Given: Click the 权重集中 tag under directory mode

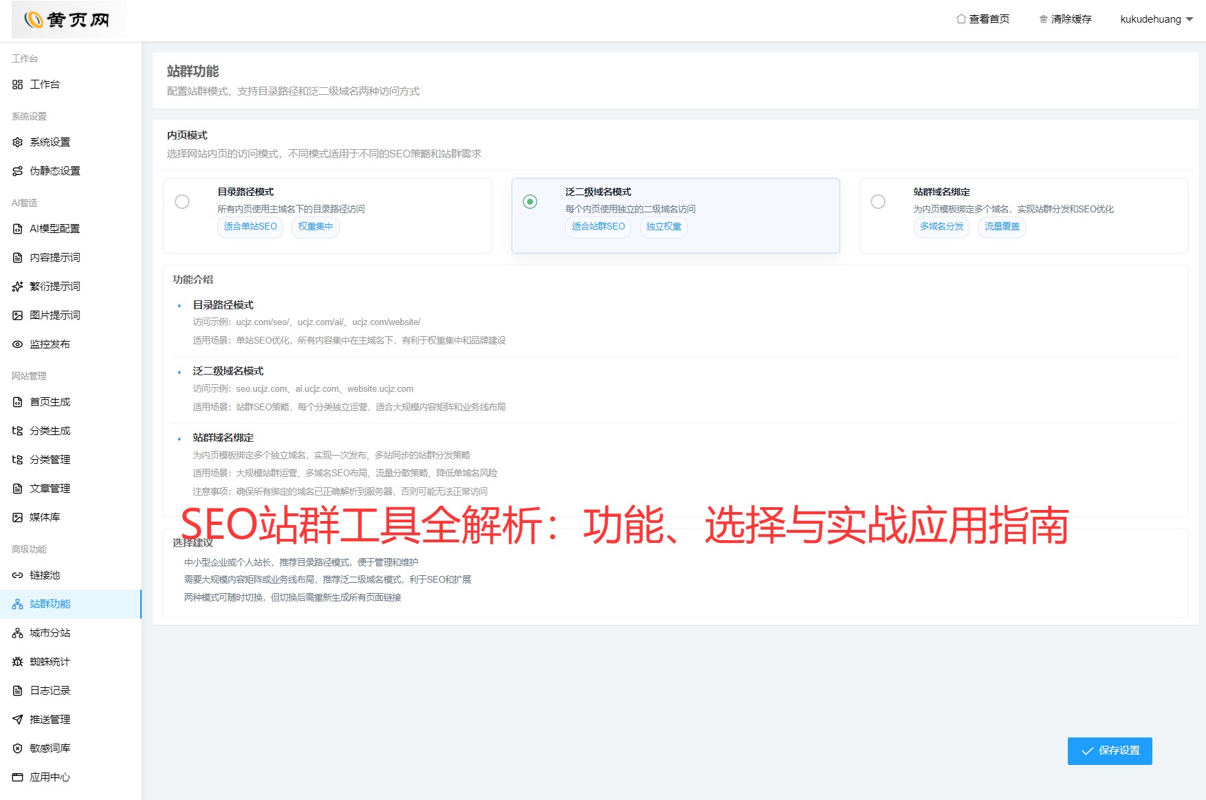Looking at the screenshot, I should click(316, 227).
